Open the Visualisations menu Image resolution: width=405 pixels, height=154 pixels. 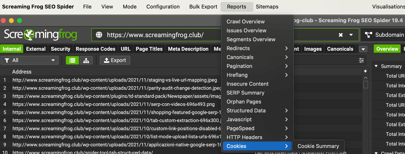coord(388,7)
